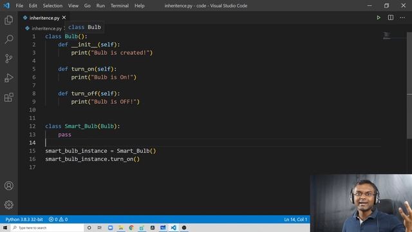Click the VS Code logo in title bar
Screen dimensions: 412x232
pos(6,6)
